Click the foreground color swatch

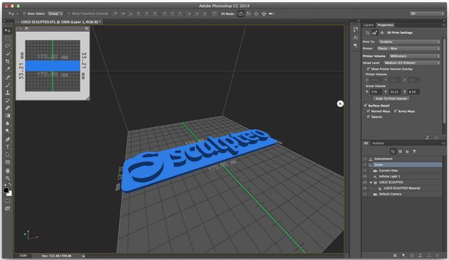pos(6,190)
